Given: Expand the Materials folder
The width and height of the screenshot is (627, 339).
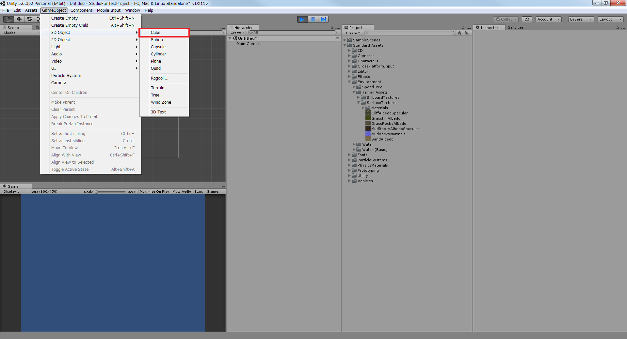Looking at the screenshot, I should 363,108.
